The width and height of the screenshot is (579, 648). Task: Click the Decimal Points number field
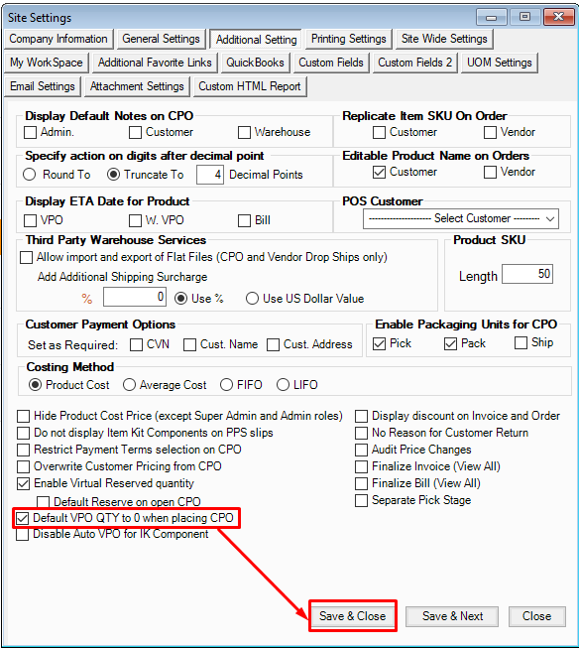(x=210, y=175)
